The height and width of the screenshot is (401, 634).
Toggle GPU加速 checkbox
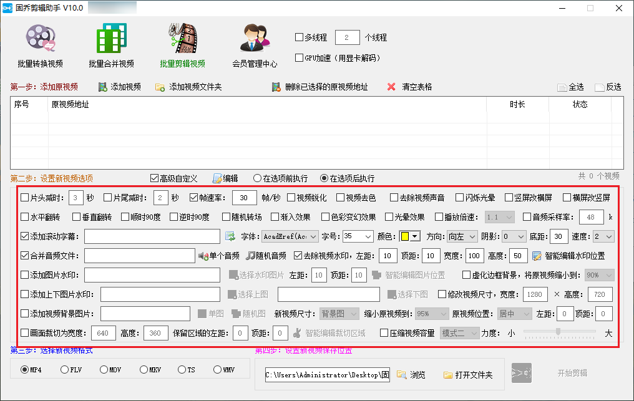click(x=300, y=58)
